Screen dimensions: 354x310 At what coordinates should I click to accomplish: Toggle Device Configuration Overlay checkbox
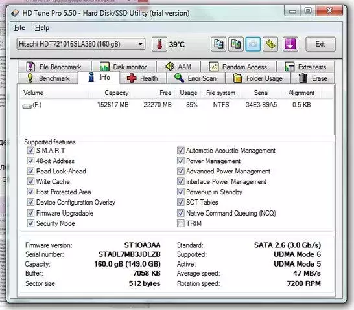[30, 202]
